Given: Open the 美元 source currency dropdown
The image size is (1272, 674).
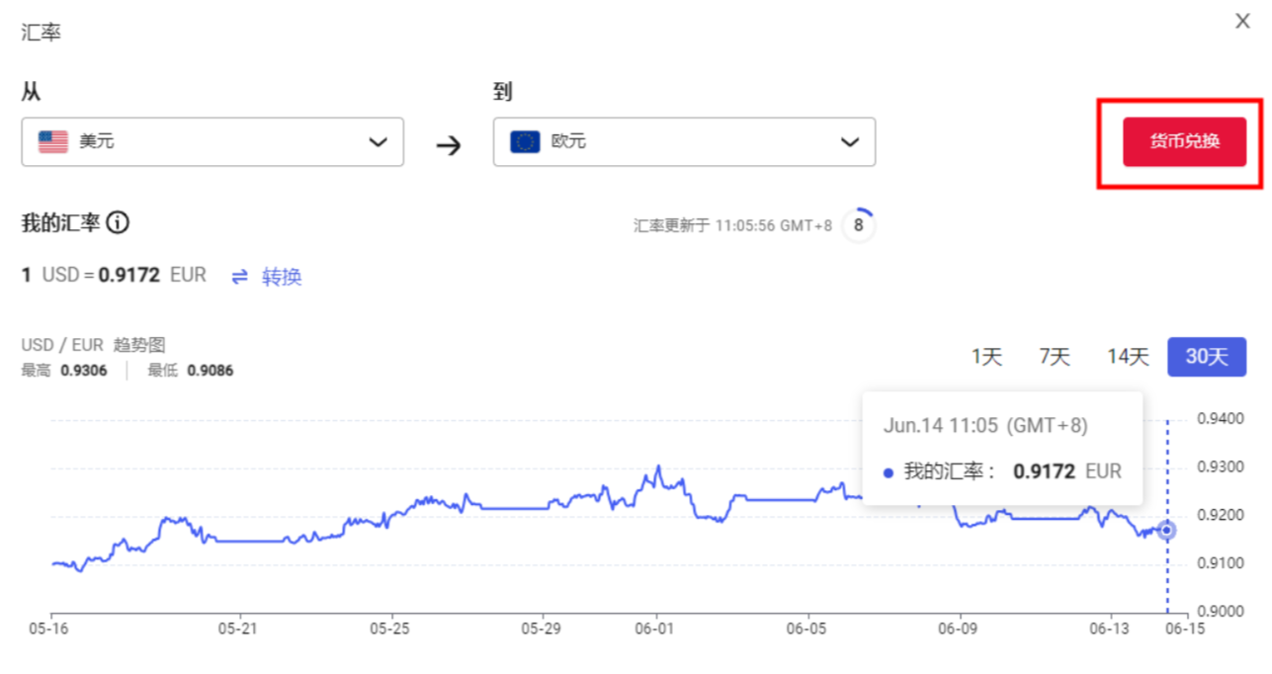Looking at the screenshot, I should (212, 141).
